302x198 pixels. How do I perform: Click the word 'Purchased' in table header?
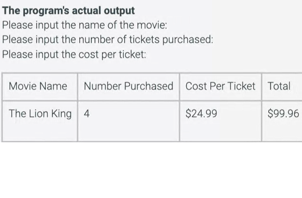tap(149, 86)
